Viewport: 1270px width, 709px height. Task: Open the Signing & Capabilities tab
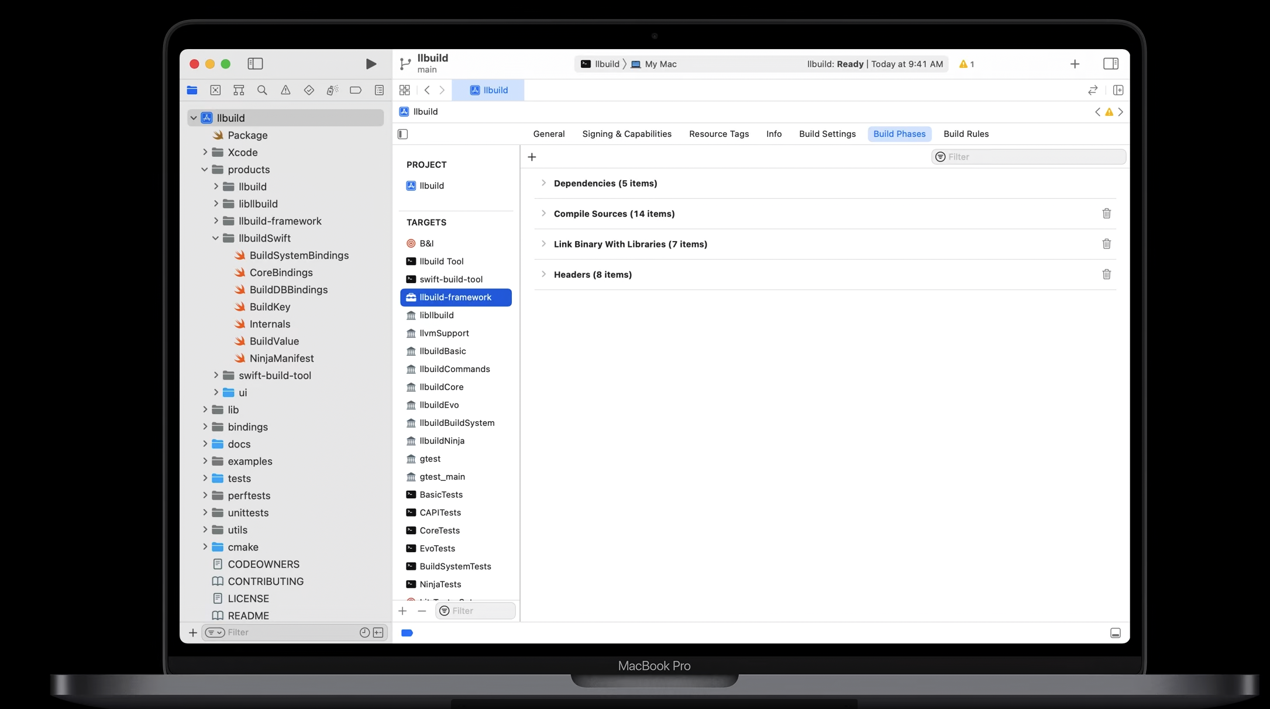(x=627, y=134)
